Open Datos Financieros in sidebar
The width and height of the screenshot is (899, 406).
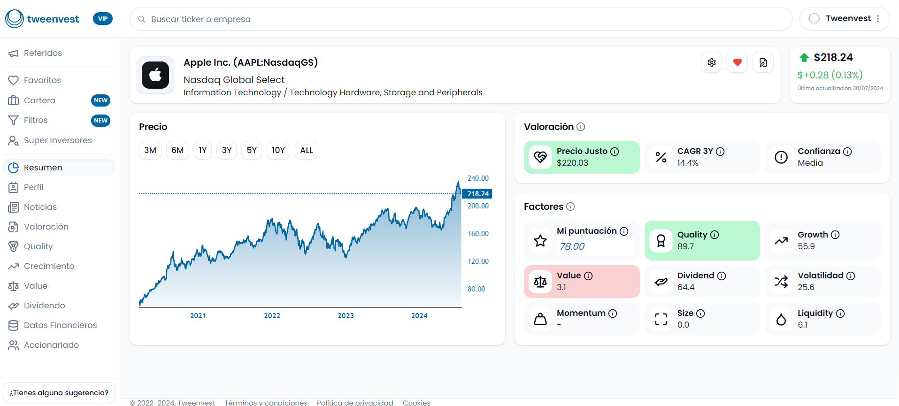coord(60,325)
